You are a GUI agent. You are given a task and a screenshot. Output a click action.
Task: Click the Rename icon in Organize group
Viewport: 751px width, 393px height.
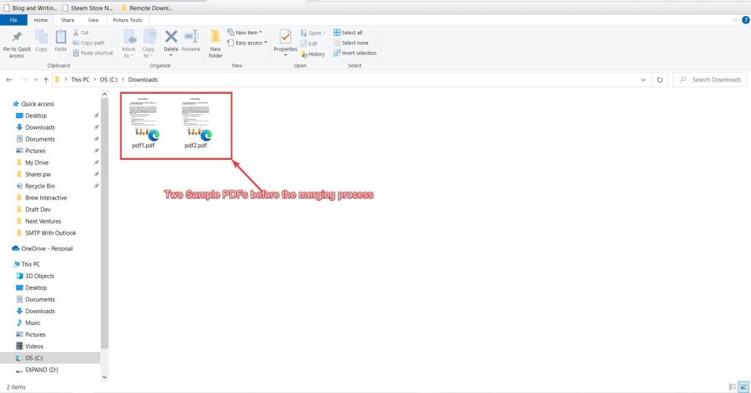(x=191, y=37)
